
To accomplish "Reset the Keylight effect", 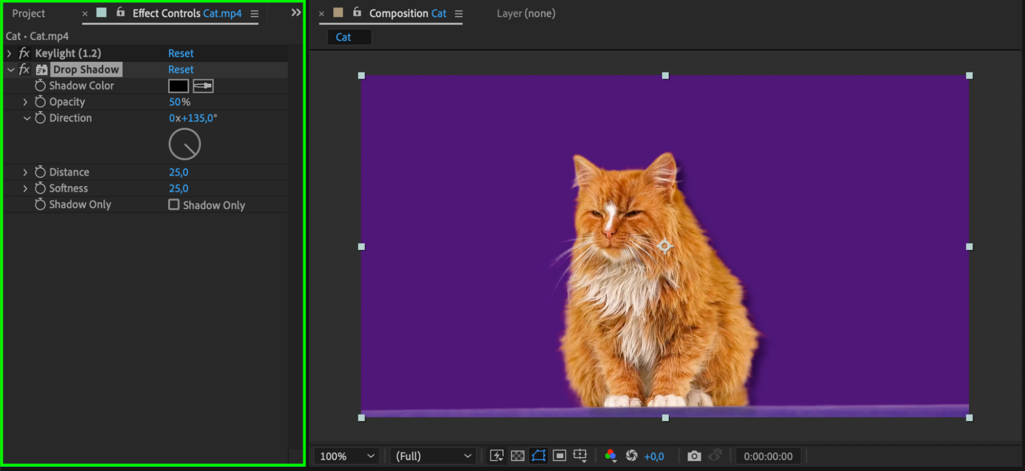I will coord(180,53).
